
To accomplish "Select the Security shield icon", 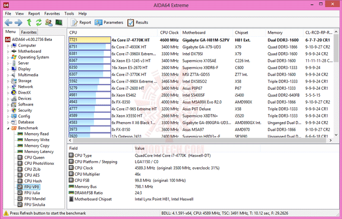I will tap(14, 110).
